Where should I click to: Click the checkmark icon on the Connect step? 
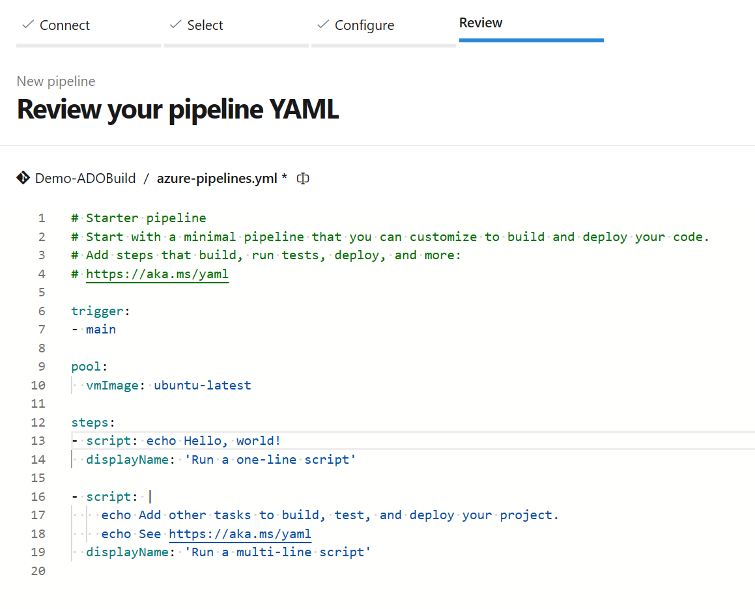point(26,23)
